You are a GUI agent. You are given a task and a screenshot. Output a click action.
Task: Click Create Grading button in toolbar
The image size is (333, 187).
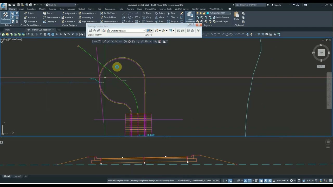coord(157,31)
